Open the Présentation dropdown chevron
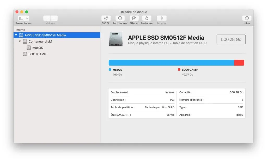The width and height of the screenshot is (267, 161). [27, 18]
